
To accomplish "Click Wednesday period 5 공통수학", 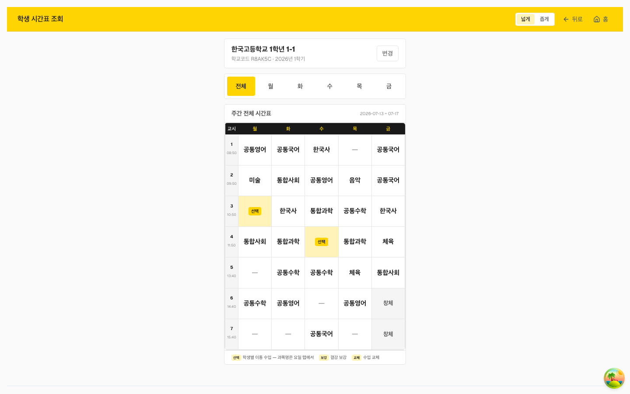I will click(322, 273).
